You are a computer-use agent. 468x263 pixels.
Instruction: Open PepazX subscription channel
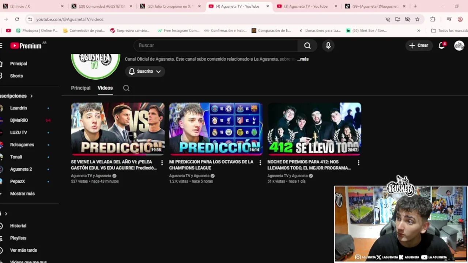coord(17,182)
